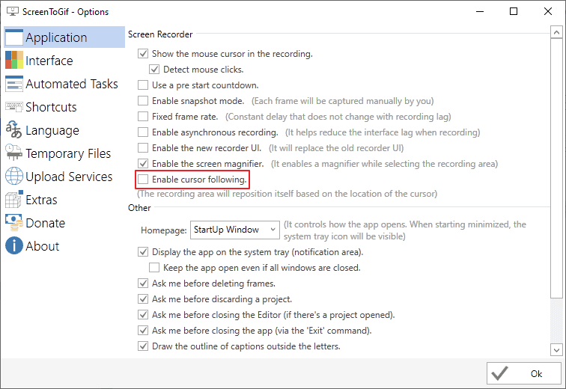This screenshot has width=566, height=389.
Task: Close the Options window
Action: [547, 11]
